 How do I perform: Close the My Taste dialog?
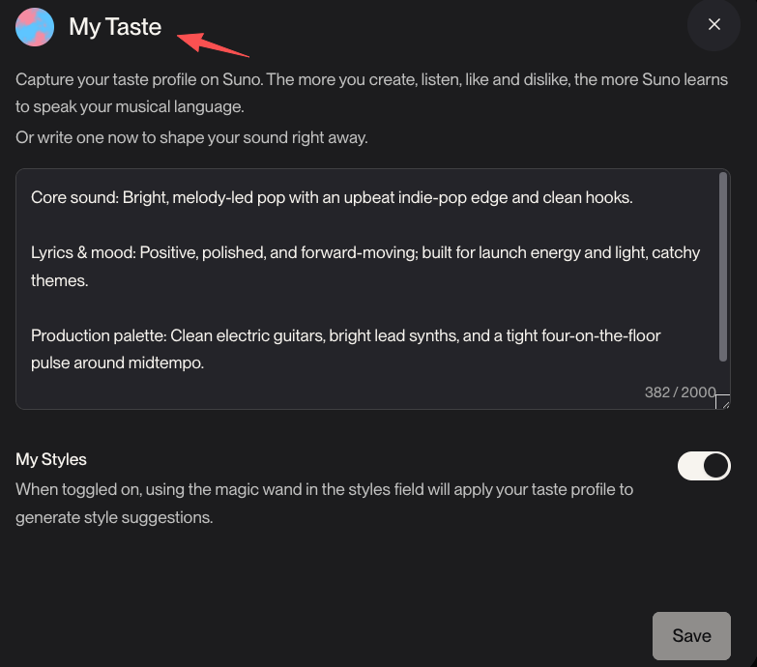pos(713,25)
